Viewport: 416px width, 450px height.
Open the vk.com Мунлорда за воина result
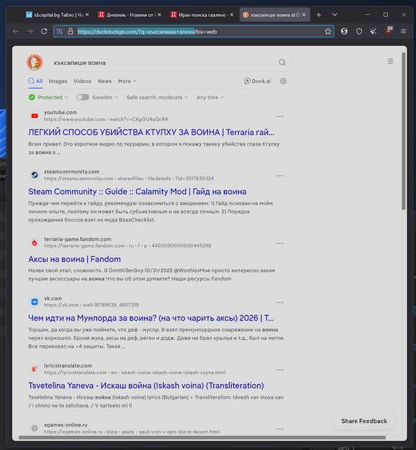click(151, 318)
